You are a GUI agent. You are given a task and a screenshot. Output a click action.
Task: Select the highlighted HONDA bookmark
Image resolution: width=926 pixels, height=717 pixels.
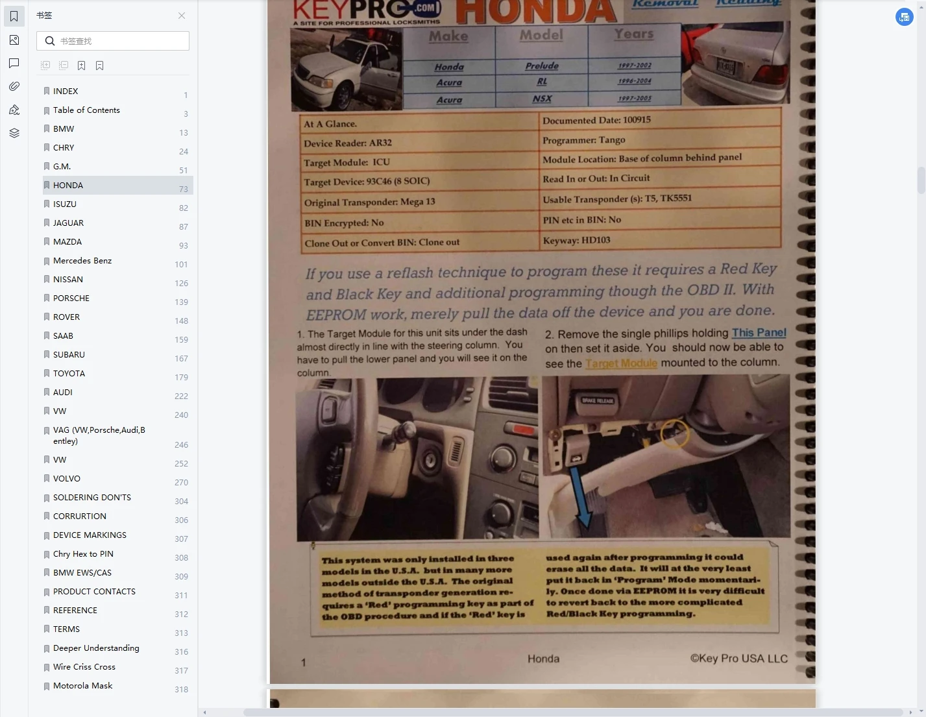pyautogui.click(x=118, y=186)
